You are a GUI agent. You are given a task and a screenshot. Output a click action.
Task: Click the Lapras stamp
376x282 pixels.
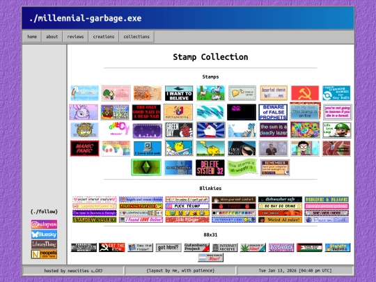tap(242, 130)
